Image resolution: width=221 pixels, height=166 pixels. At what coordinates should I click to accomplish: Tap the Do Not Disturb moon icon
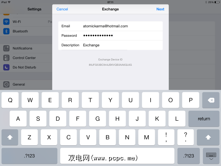6,67
